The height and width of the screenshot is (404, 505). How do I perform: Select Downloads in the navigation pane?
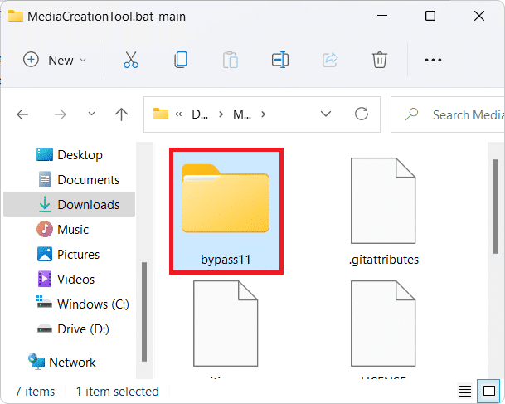(x=70, y=204)
